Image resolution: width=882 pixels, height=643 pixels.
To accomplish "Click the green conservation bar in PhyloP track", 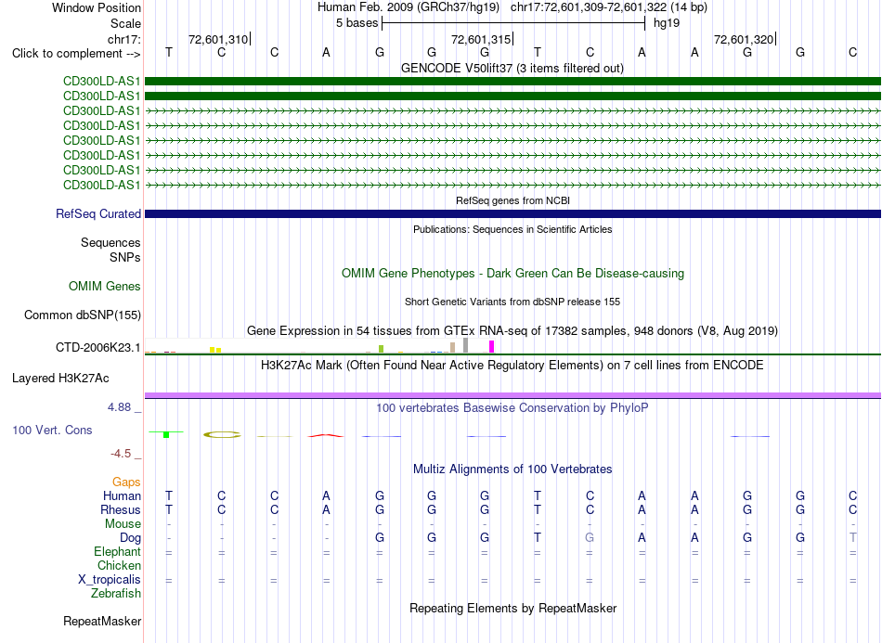I will pos(166,434).
